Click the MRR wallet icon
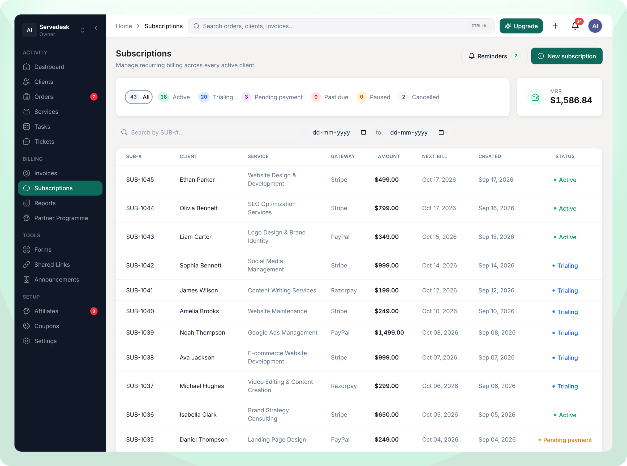Screen dimensions: 627x466 tap(535, 97)
